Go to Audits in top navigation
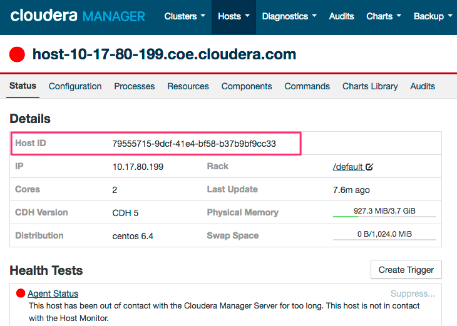 [x=341, y=16]
